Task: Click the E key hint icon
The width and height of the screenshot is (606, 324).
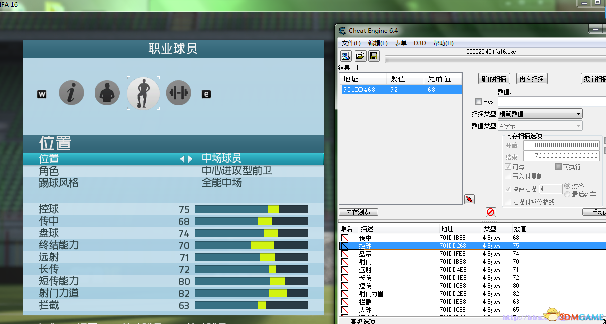Action: click(206, 94)
